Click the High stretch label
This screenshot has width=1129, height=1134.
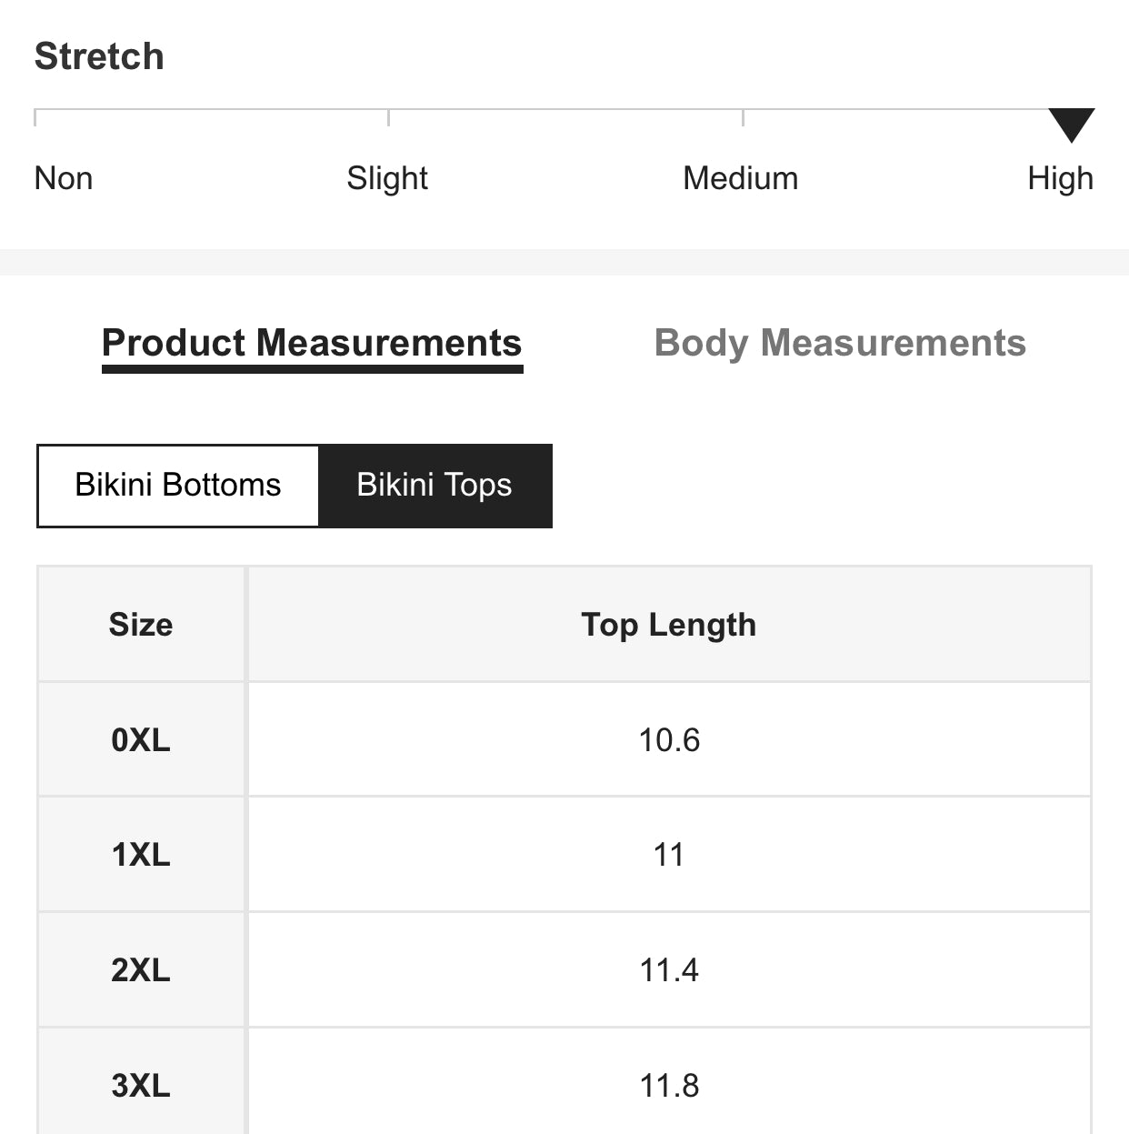(1060, 178)
